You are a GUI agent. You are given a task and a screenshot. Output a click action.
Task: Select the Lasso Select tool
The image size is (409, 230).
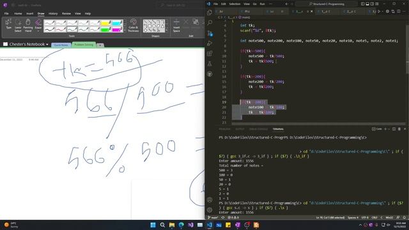pyautogui.click(x=18, y=25)
